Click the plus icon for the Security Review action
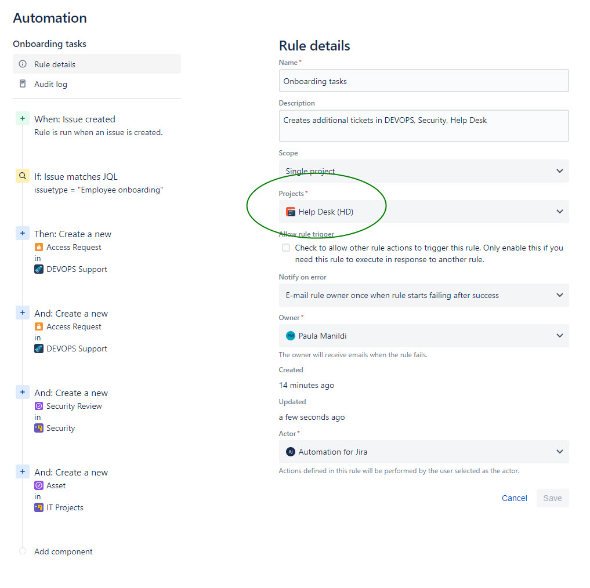This screenshot has height=588, width=590. (23, 392)
